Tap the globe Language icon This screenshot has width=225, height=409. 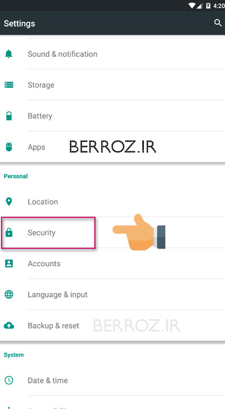[9, 294]
